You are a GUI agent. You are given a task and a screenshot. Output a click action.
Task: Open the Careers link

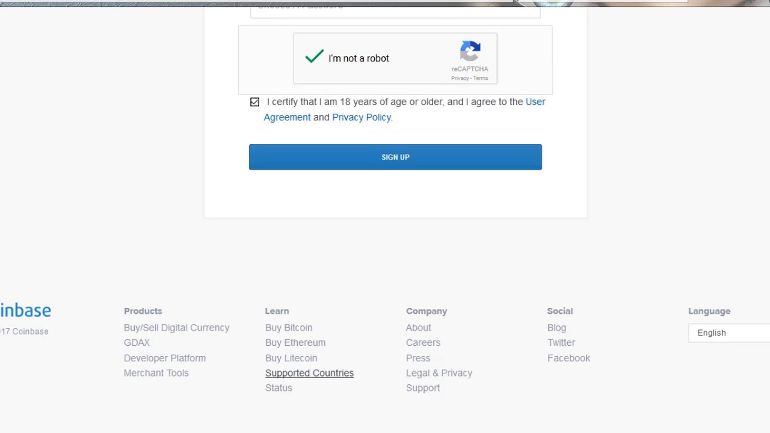click(423, 343)
